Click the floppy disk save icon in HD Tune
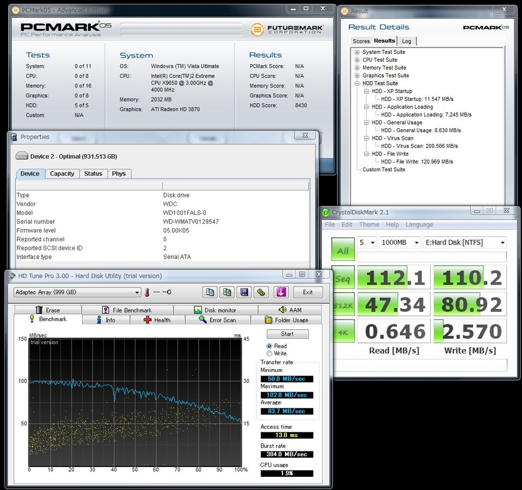The image size is (522, 490). [x=244, y=292]
